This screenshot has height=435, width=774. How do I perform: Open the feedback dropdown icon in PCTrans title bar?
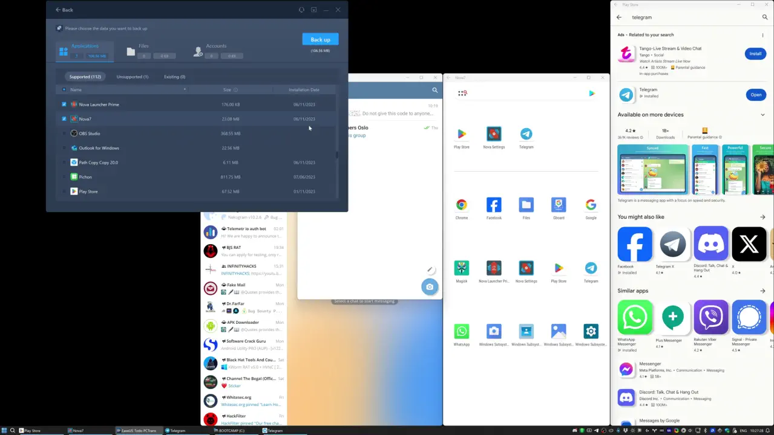pos(313,10)
